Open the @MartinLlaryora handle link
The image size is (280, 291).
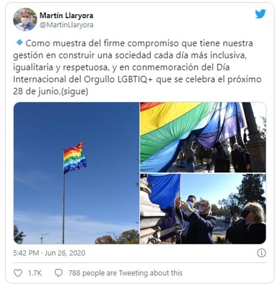pyautogui.click(x=67, y=25)
